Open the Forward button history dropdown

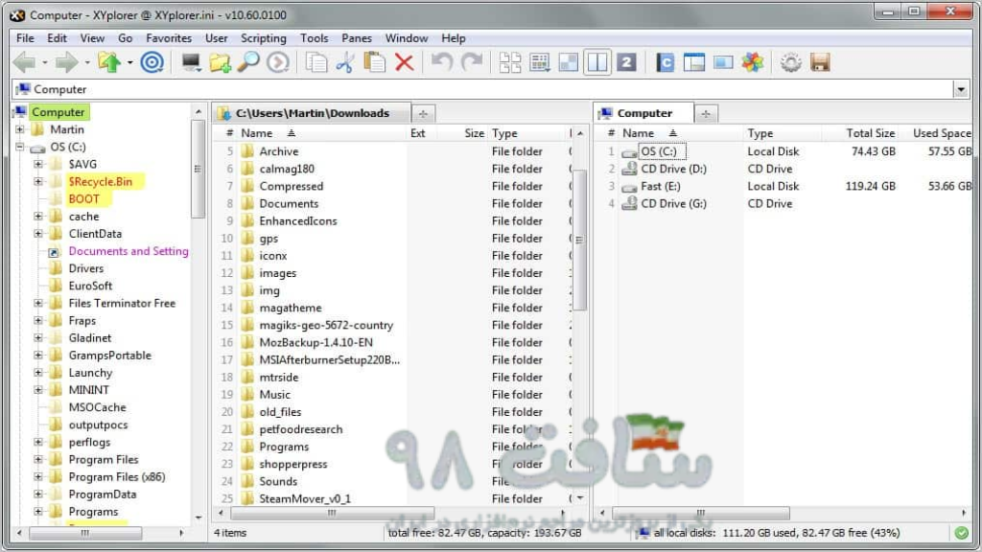87,62
